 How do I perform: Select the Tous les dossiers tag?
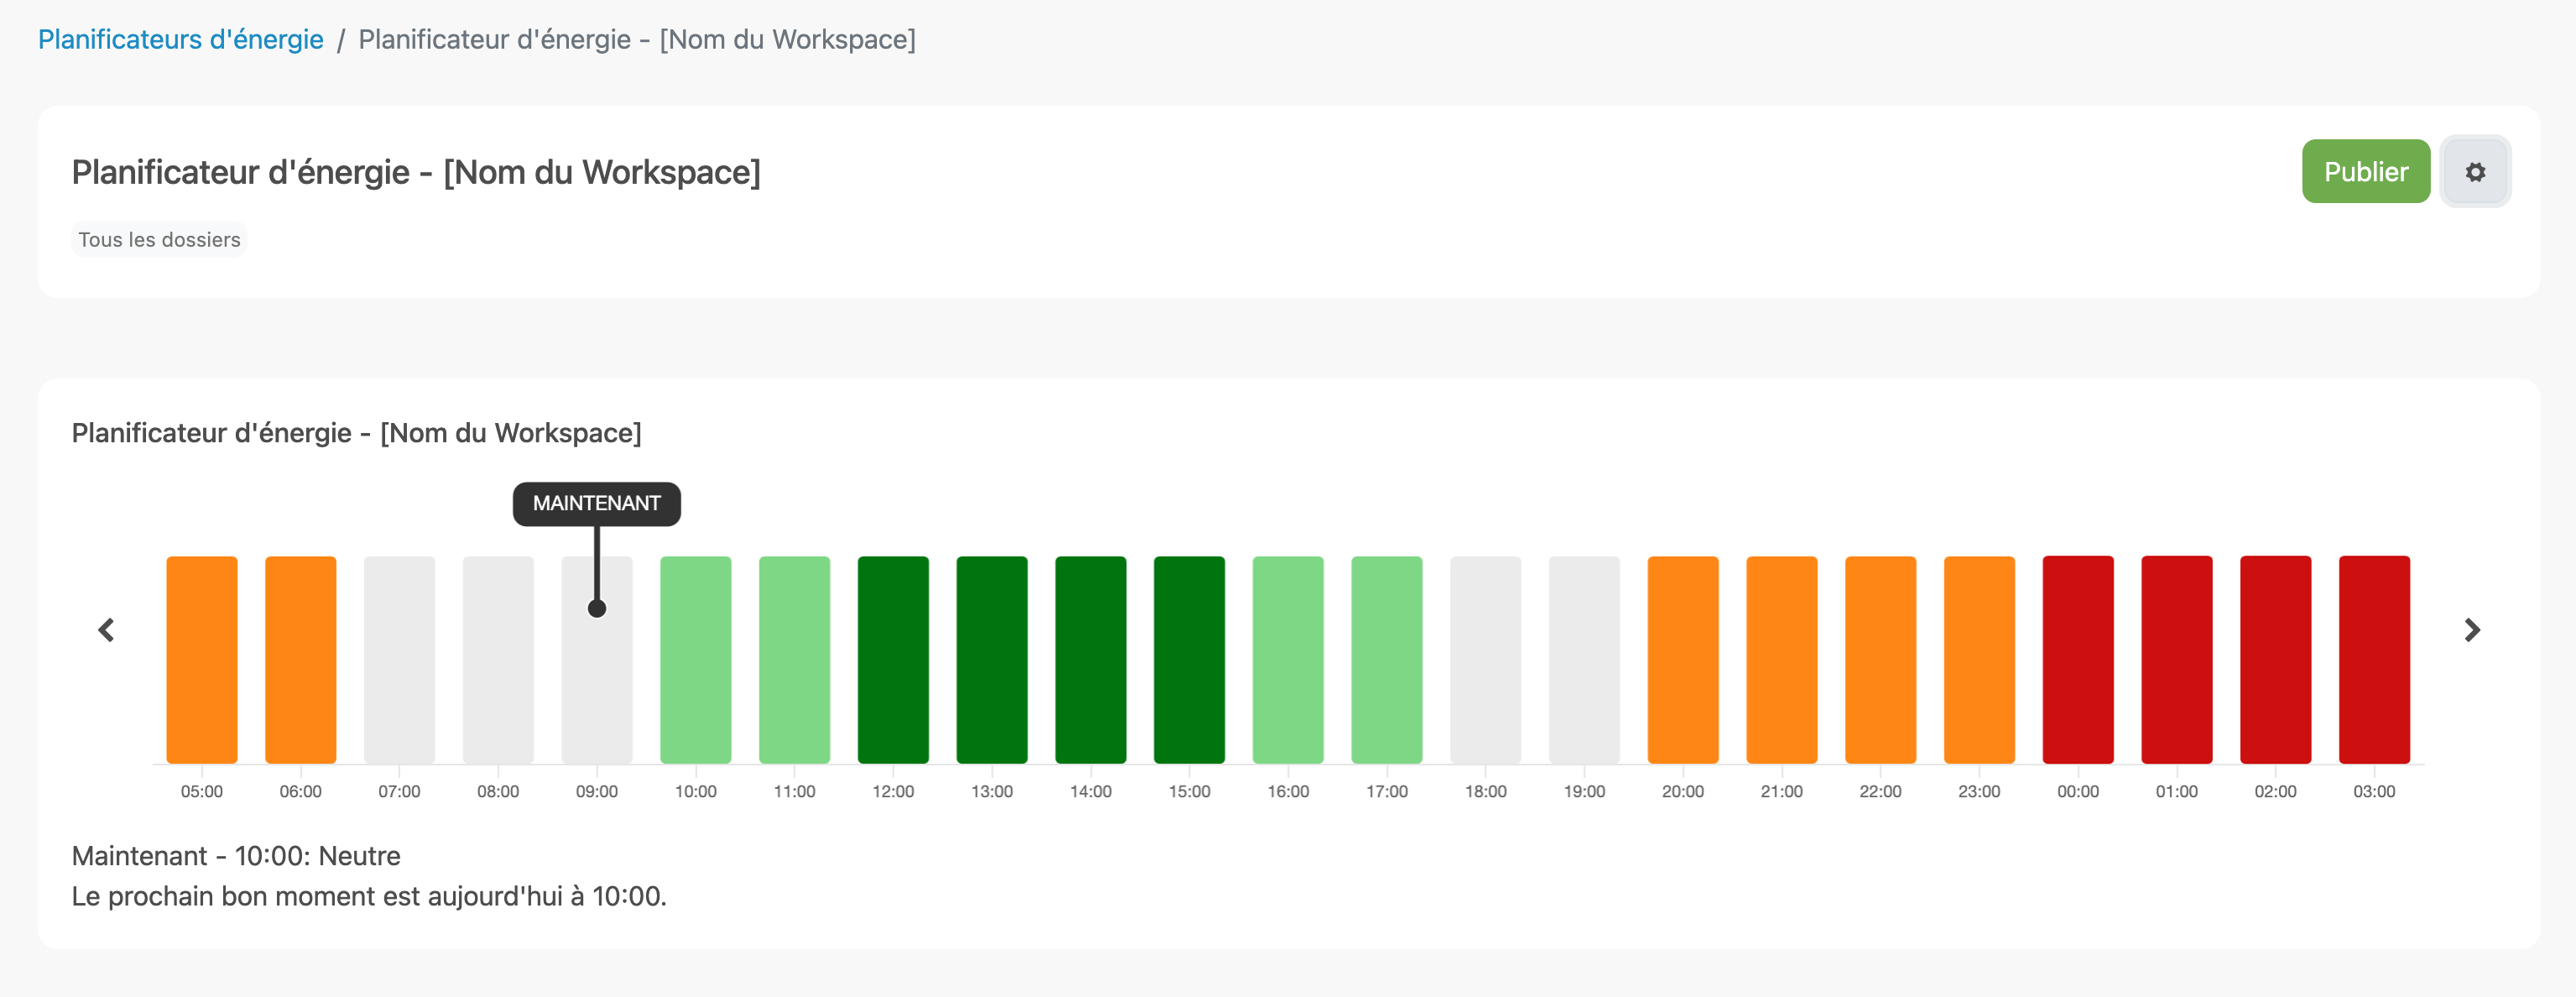159,240
